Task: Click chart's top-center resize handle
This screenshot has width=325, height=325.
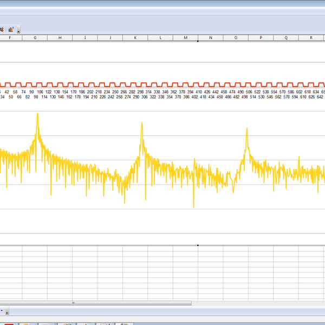Action: 198,42
